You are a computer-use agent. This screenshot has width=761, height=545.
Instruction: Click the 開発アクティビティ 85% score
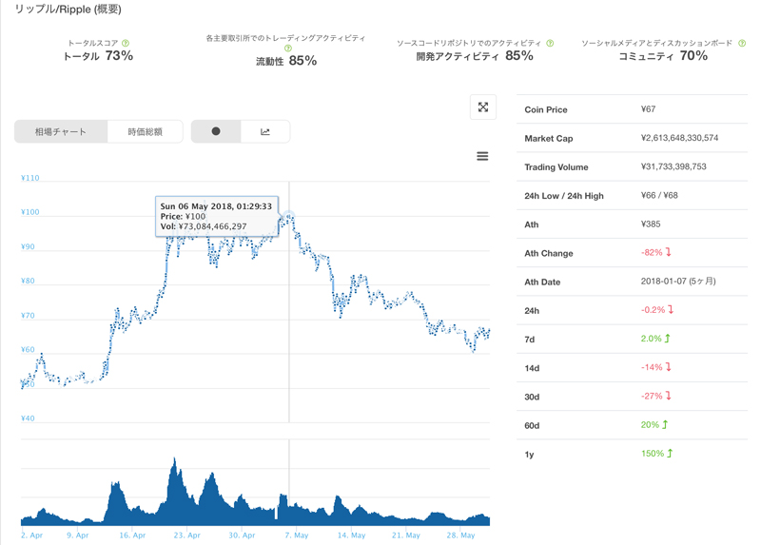tap(475, 56)
